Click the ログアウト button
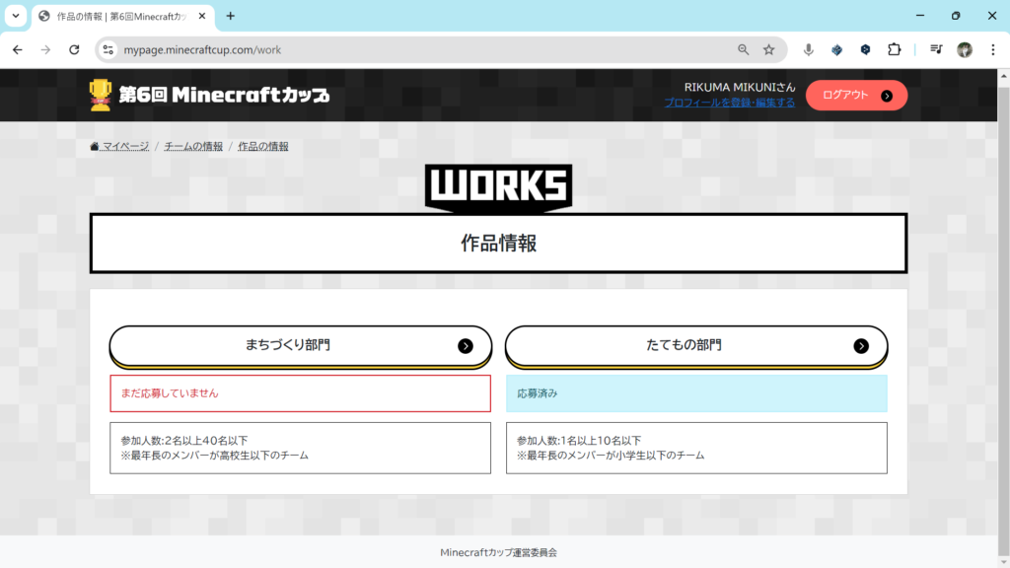1010x568 pixels. [x=855, y=96]
